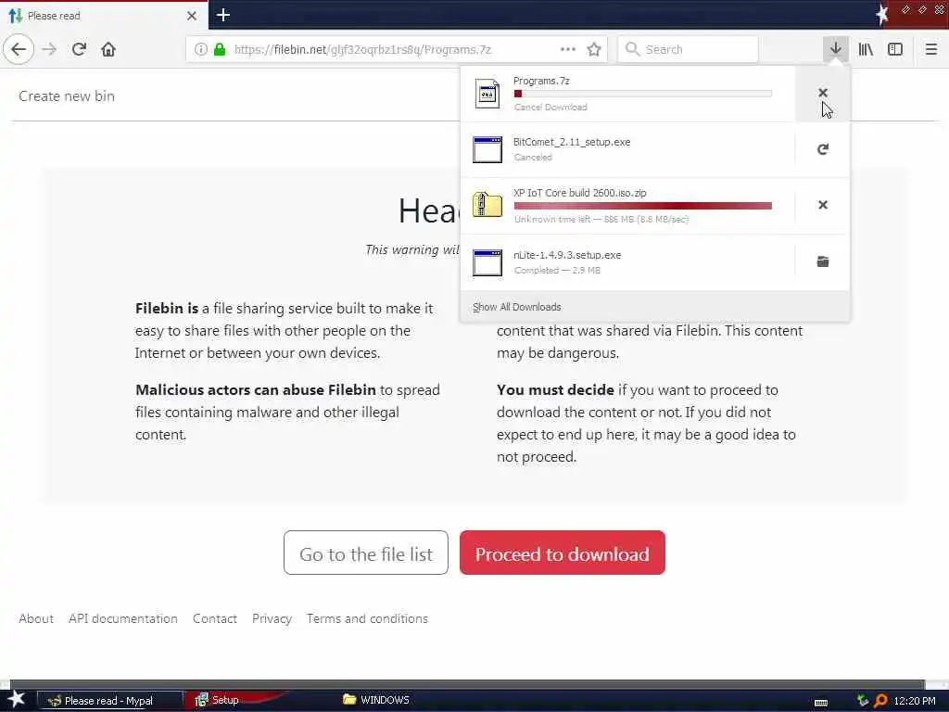Click the green padlock security icon
The height and width of the screenshot is (712, 949).
(220, 49)
